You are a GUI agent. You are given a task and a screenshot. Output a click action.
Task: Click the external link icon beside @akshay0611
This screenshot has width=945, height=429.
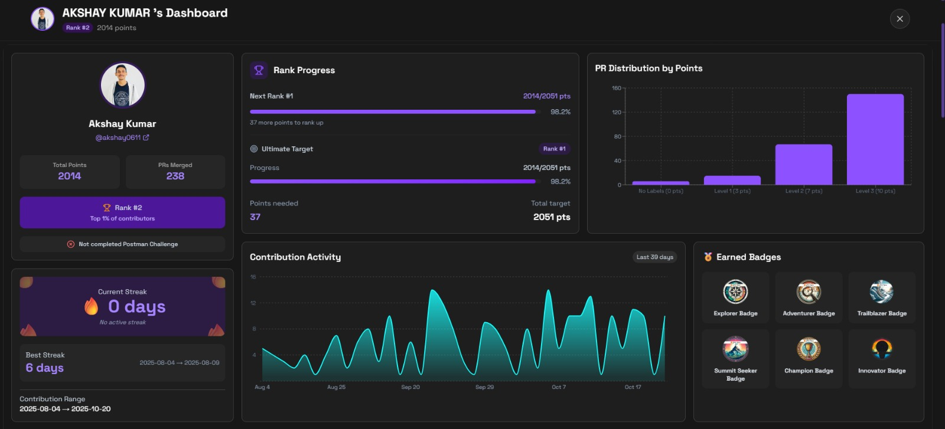(x=146, y=137)
